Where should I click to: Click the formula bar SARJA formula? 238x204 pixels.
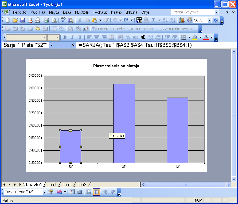135,45
